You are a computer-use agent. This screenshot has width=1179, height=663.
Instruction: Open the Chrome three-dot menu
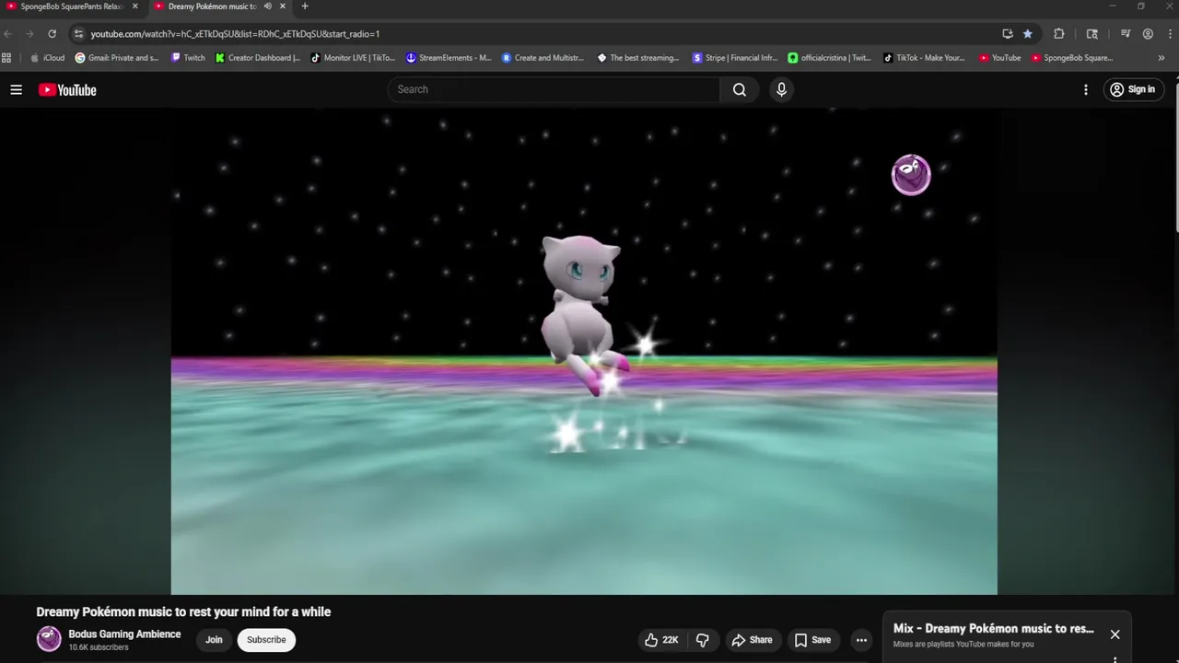[x=1170, y=34]
